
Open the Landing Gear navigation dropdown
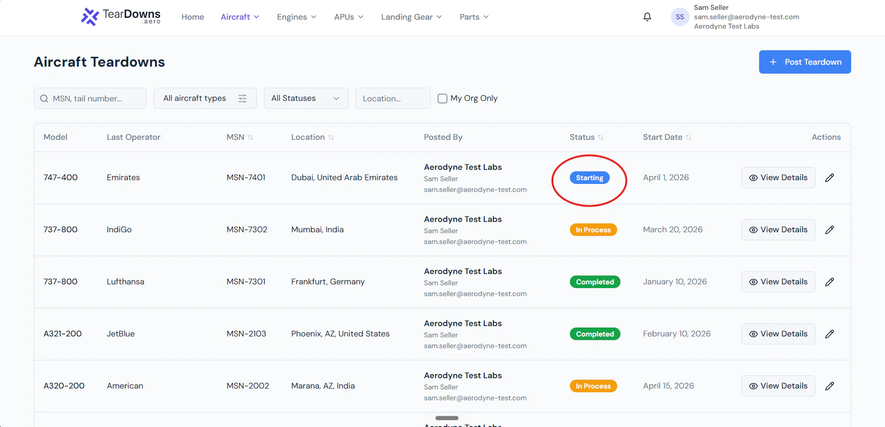tap(411, 17)
